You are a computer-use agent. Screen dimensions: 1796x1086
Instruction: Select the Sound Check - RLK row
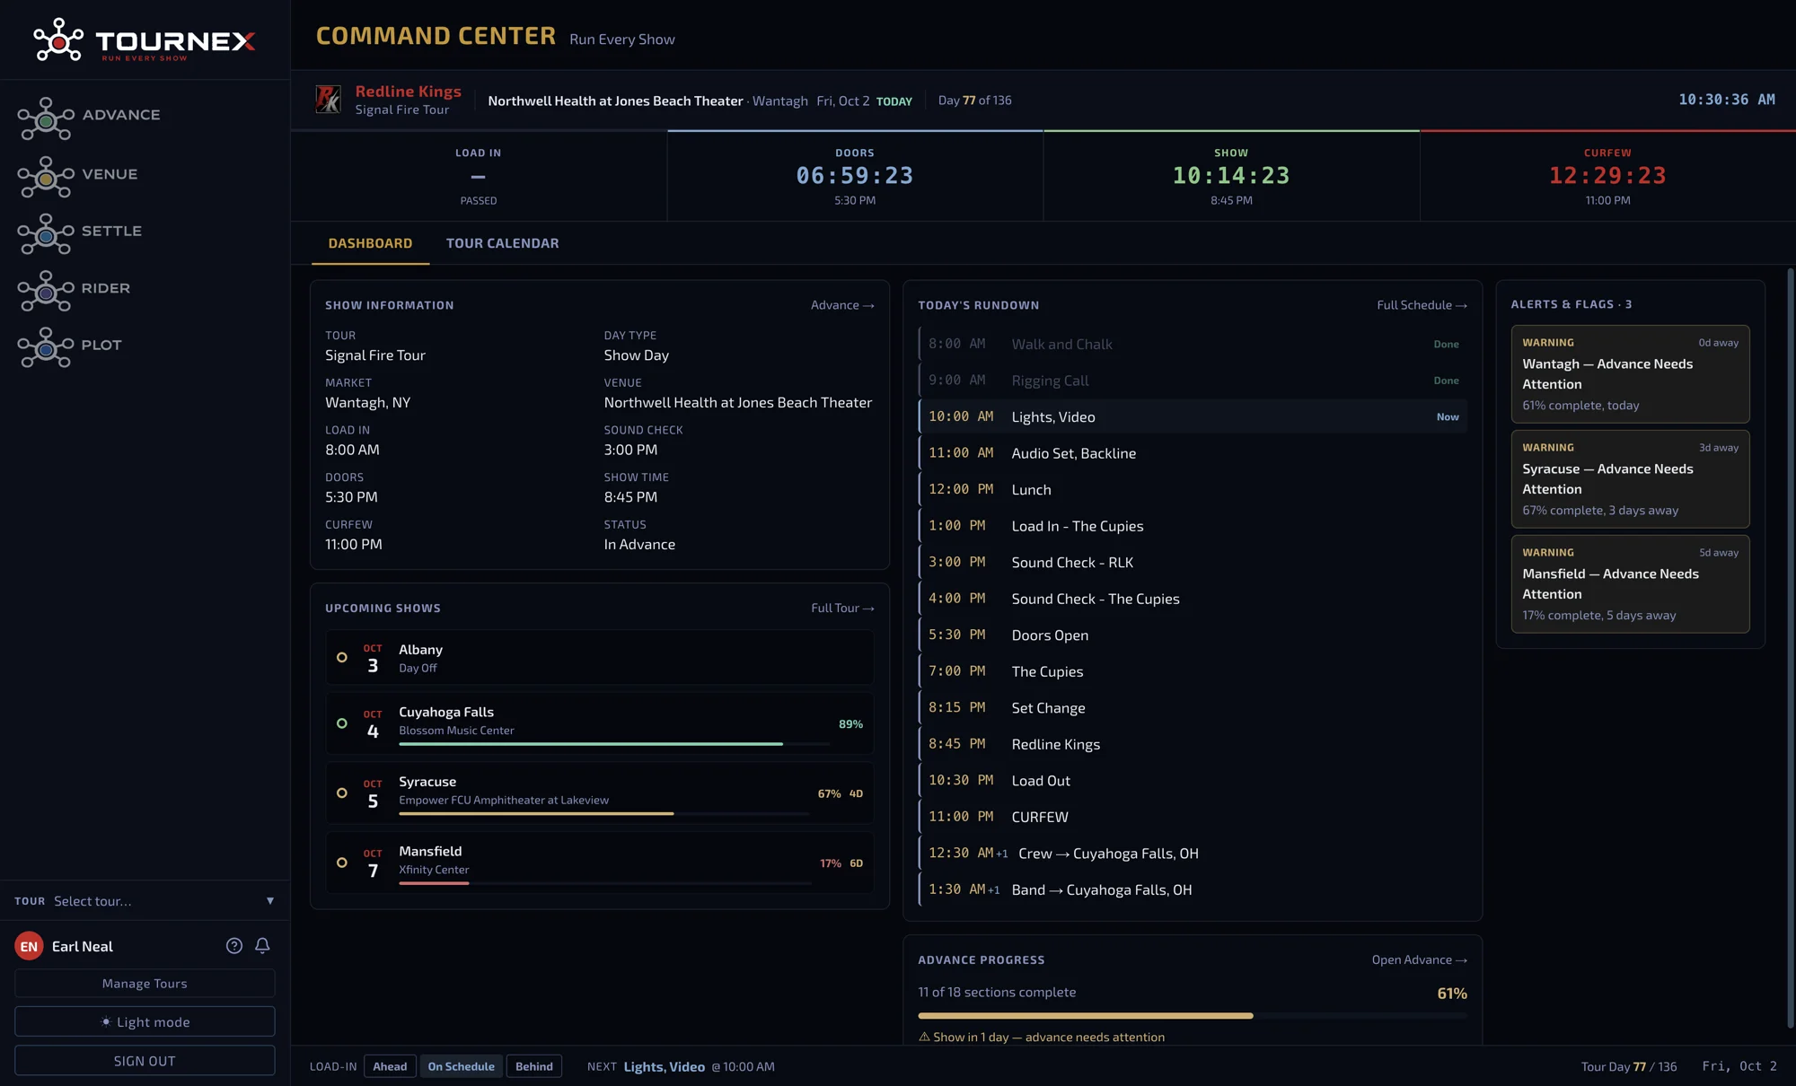(1193, 562)
